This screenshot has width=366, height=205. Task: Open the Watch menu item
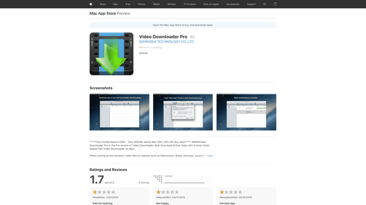click(x=157, y=4)
